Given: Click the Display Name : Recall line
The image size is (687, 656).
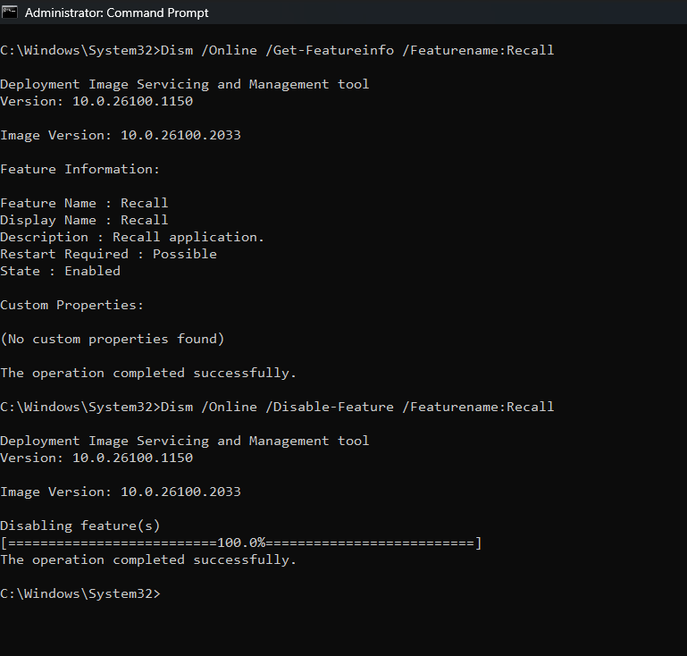Looking at the screenshot, I should point(84,220).
